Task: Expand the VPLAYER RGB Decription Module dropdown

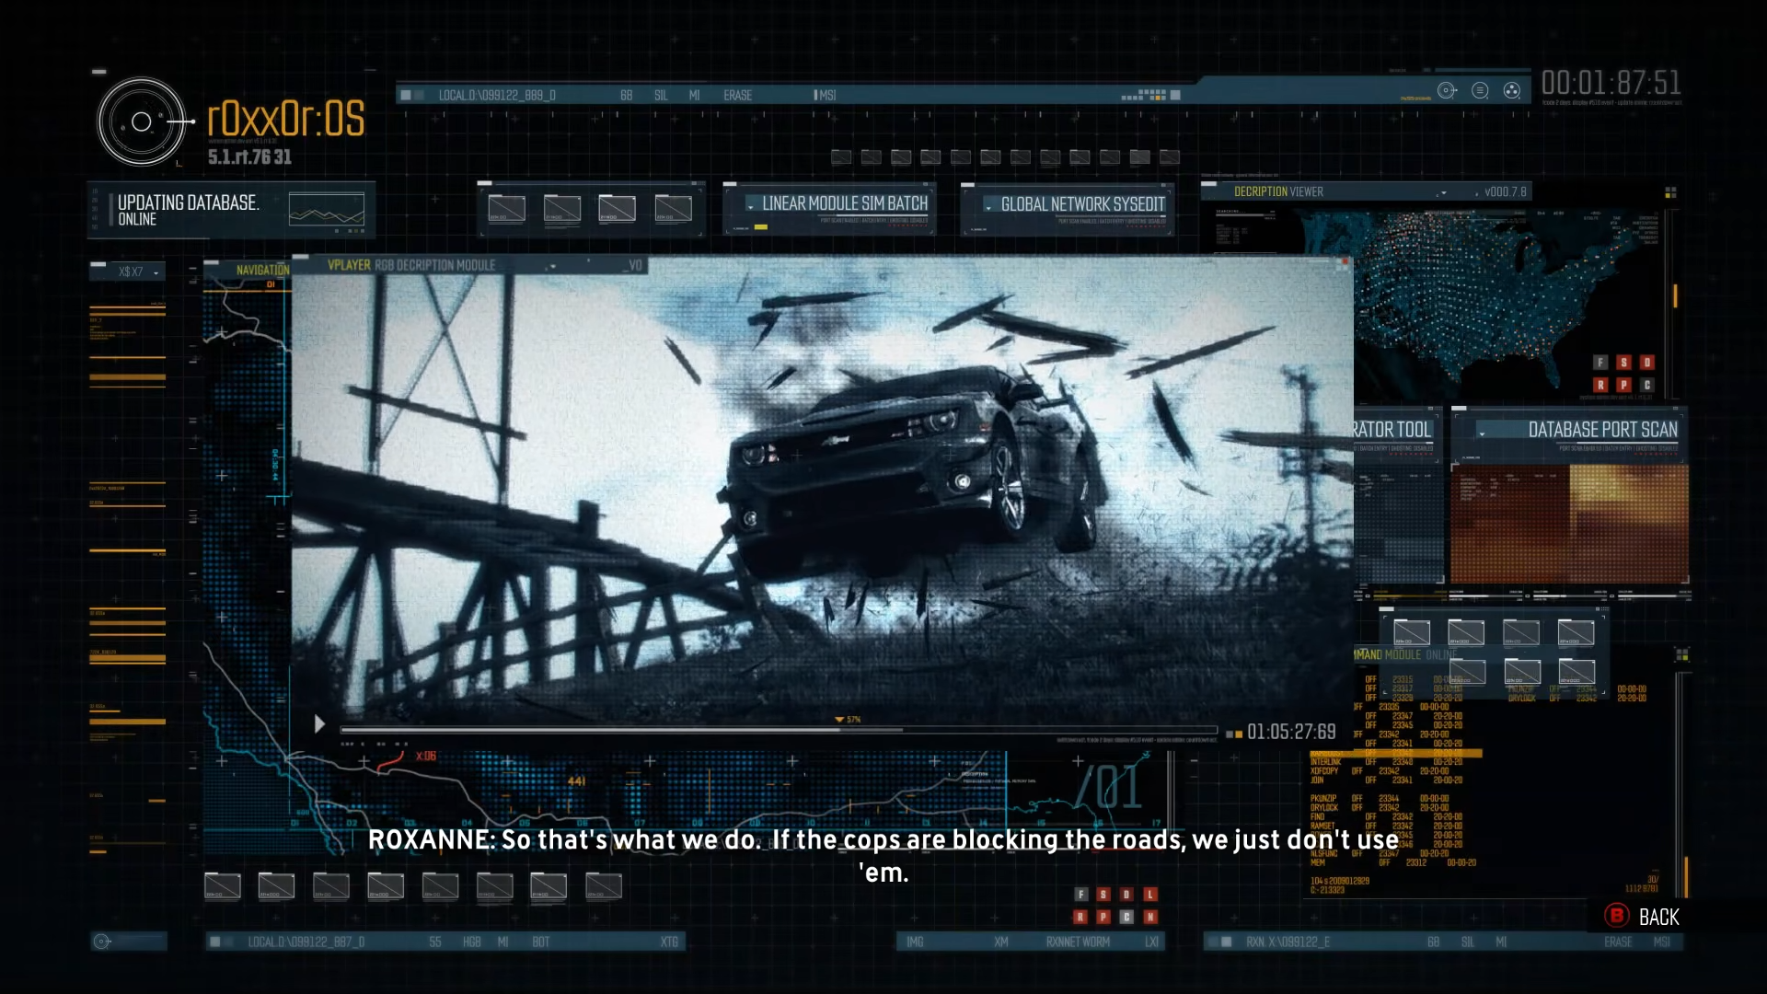Action: coord(552,266)
